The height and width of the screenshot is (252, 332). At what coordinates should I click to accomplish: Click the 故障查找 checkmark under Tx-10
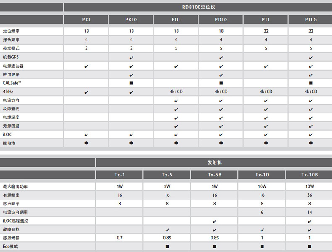(262, 230)
